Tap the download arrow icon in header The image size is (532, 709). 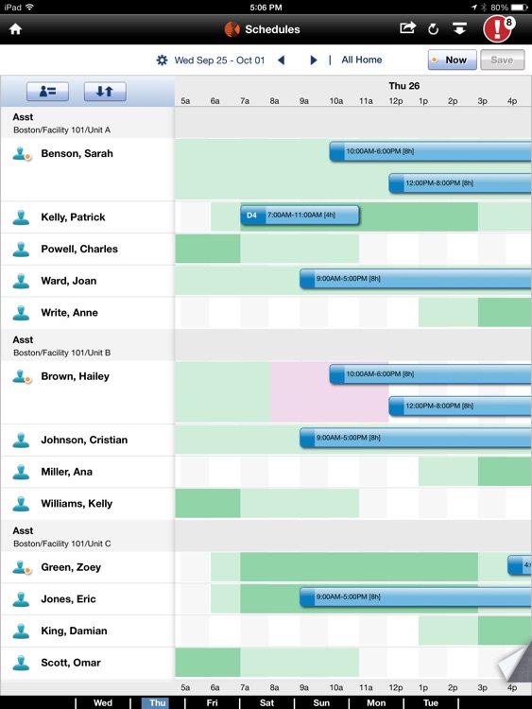459,29
